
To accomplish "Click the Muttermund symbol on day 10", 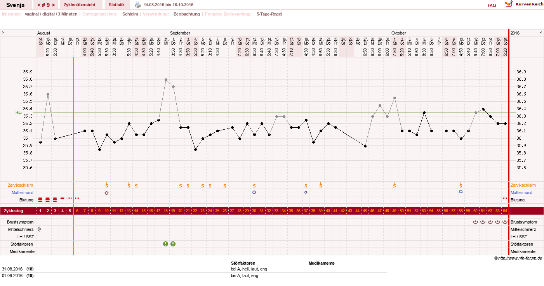I will [x=106, y=193].
